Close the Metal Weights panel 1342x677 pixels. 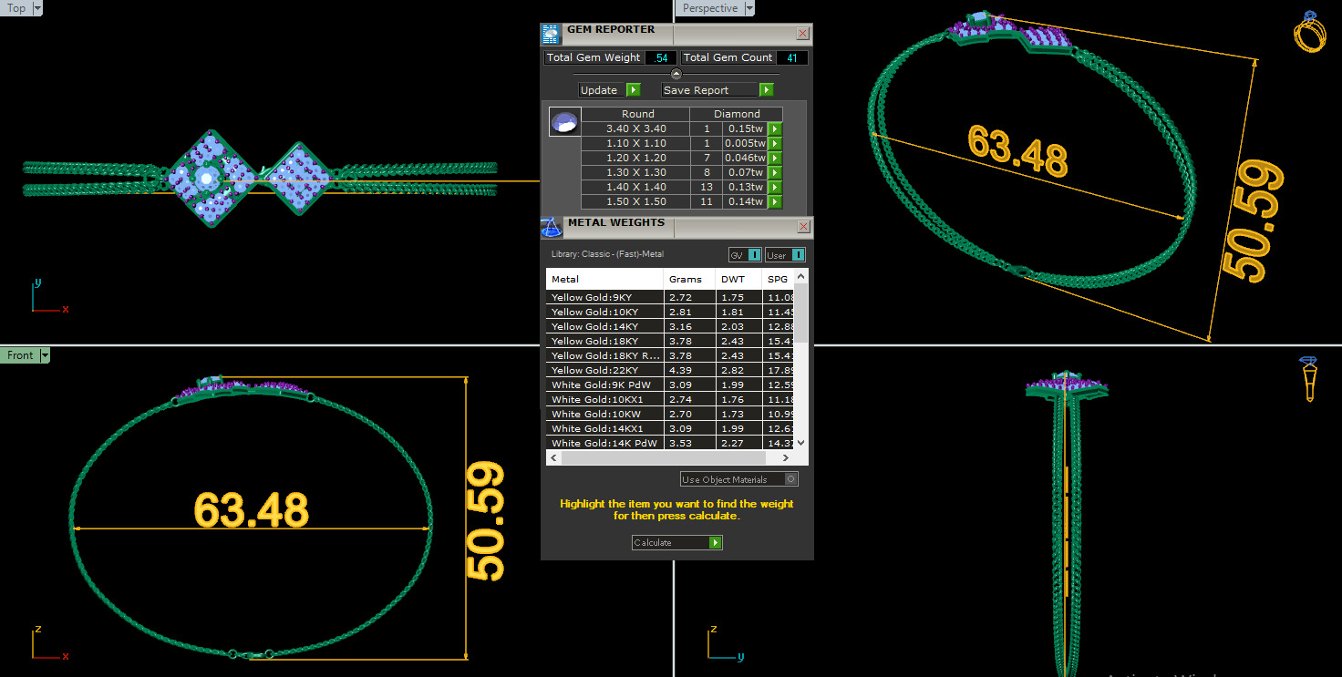tap(803, 226)
